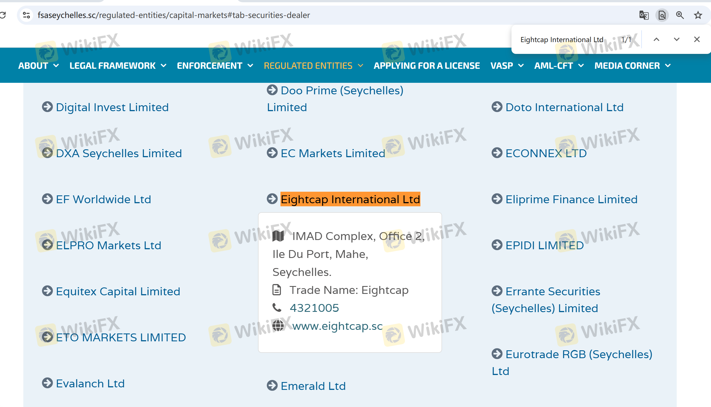Click arrow icon beside Eurotrade RGB (Seychelles)
The width and height of the screenshot is (711, 407).
point(497,354)
